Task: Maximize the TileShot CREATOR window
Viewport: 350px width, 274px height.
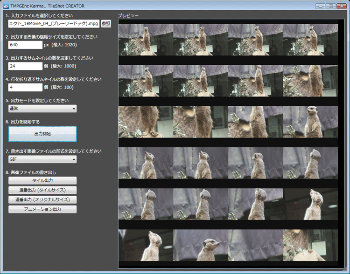Action: coord(330,6)
